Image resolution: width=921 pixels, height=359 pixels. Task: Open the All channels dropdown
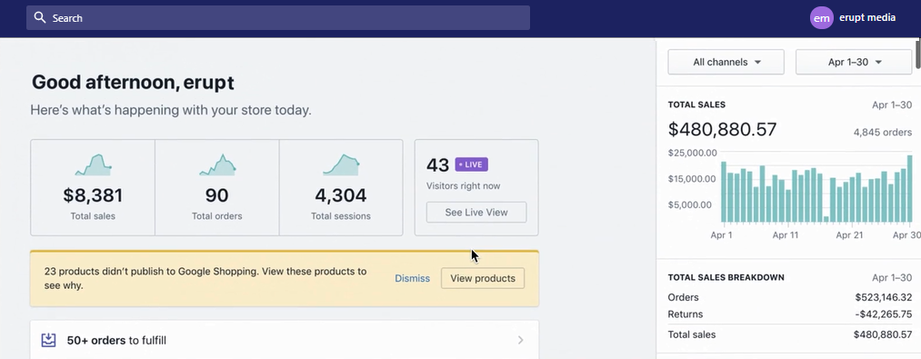click(x=726, y=63)
